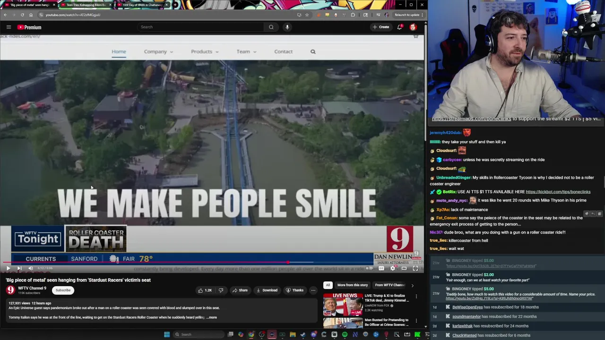Viewport: 605px width, 340px height.
Task: Switch to First Day of IBMA tab
Action: pos(142,5)
